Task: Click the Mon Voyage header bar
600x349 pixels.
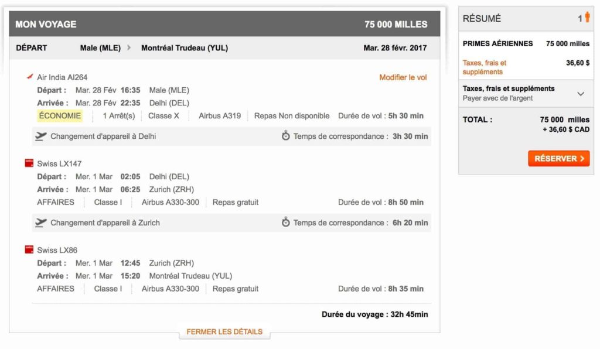Action: [x=224, y=24]
